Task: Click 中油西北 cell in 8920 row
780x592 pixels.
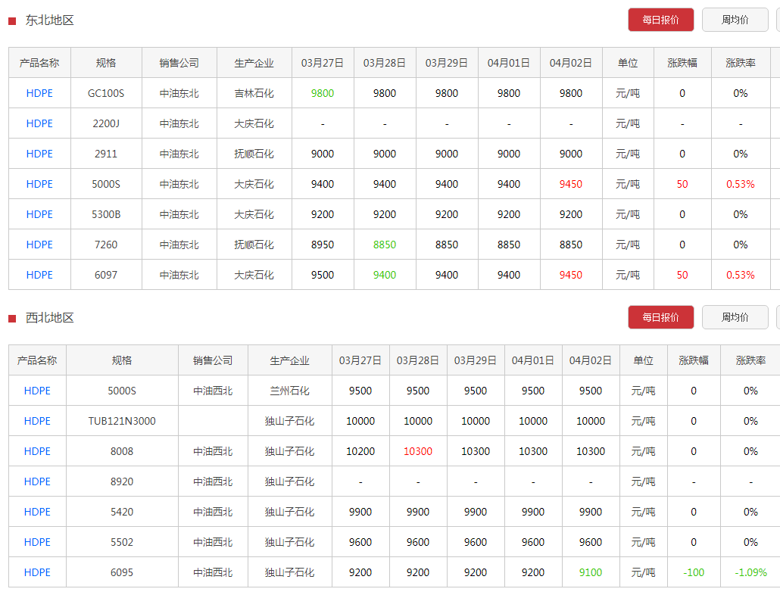Action: coord(213,482)
